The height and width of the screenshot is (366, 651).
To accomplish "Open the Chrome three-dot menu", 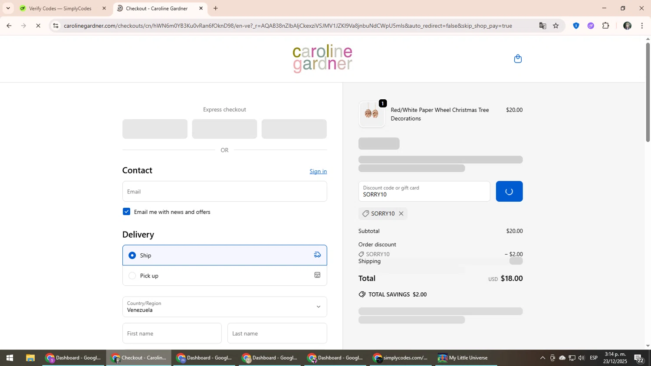I will (x=642, y=26).
